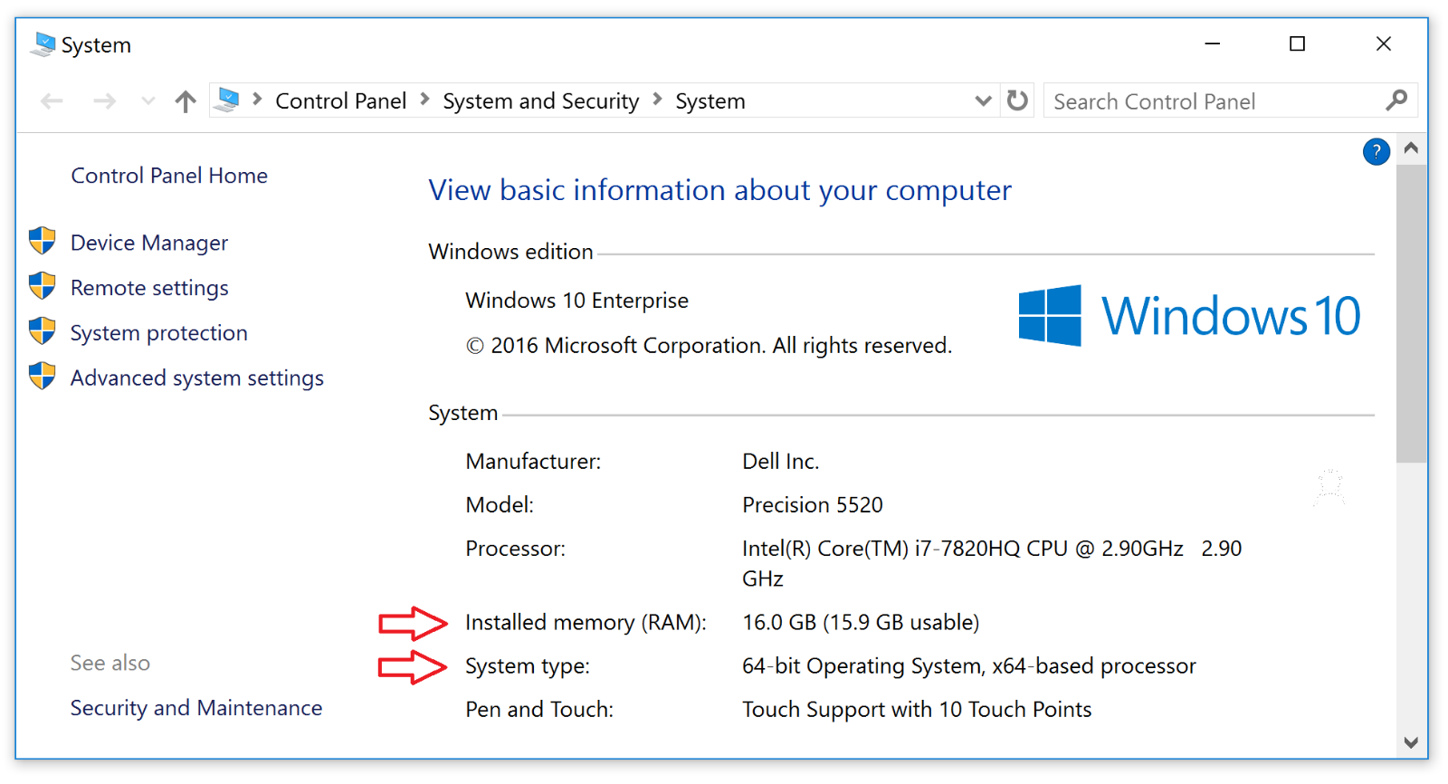Image resolution: width=1448 pixels, height=784 pixels.
Task: Click the search magnifier icon
Action: (x=1396, y=100)
